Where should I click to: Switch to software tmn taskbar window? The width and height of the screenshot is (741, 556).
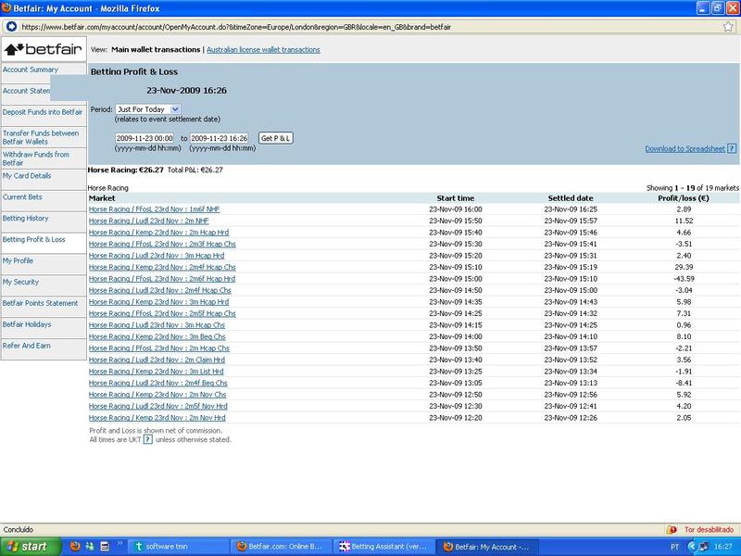(179, 547)
